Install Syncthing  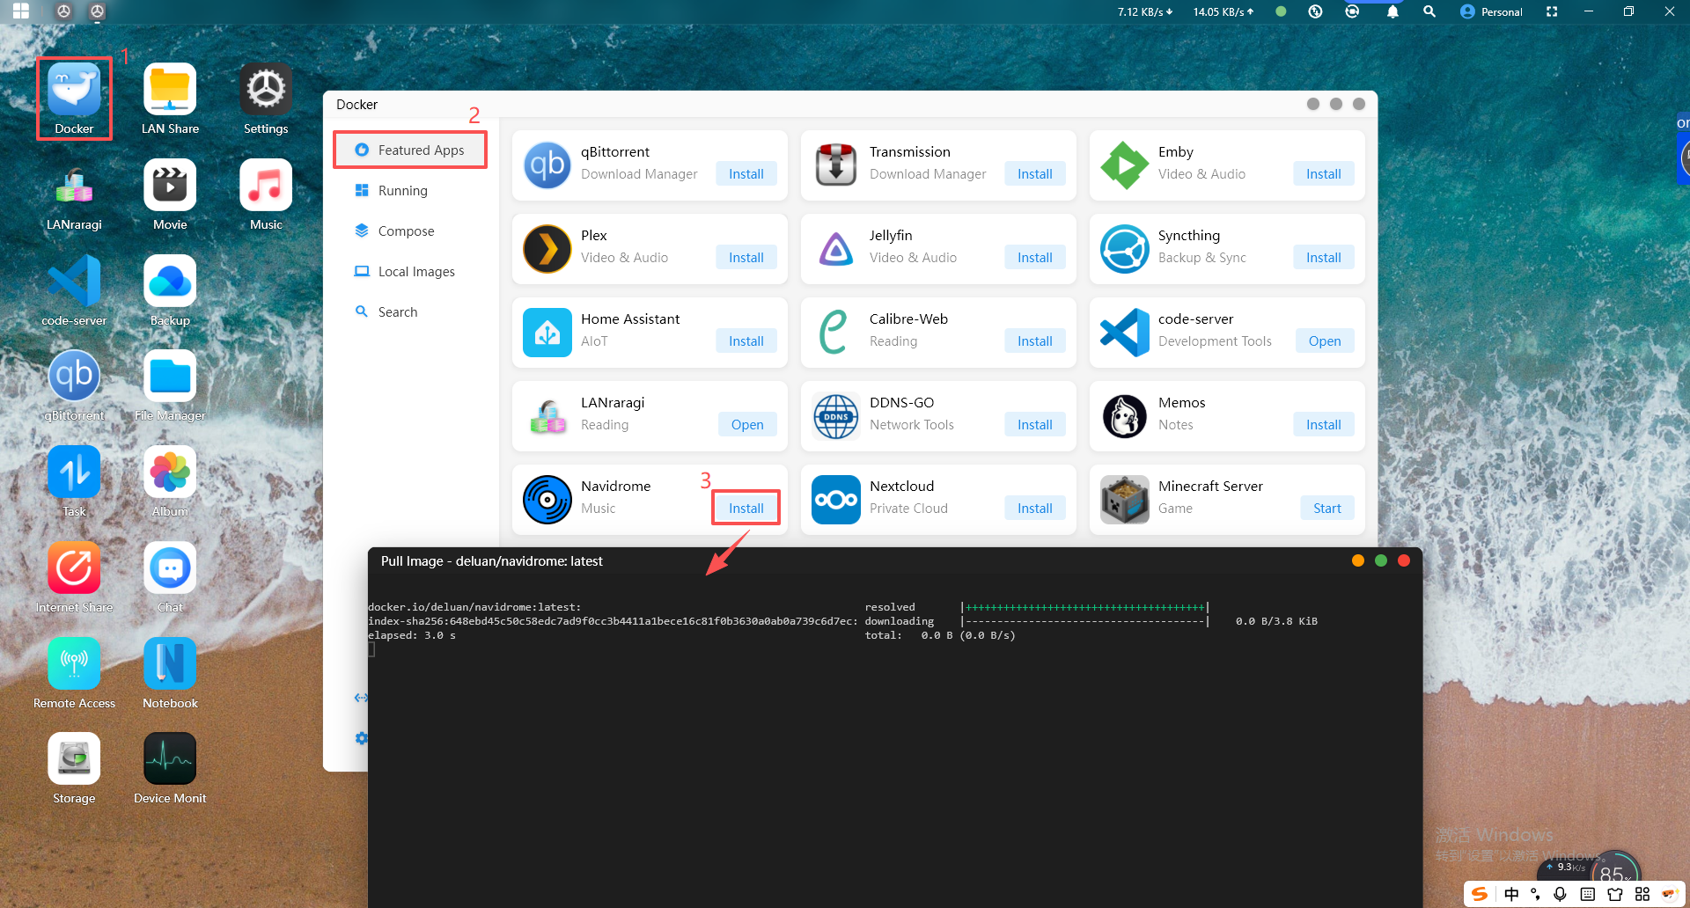[1324, 258]
